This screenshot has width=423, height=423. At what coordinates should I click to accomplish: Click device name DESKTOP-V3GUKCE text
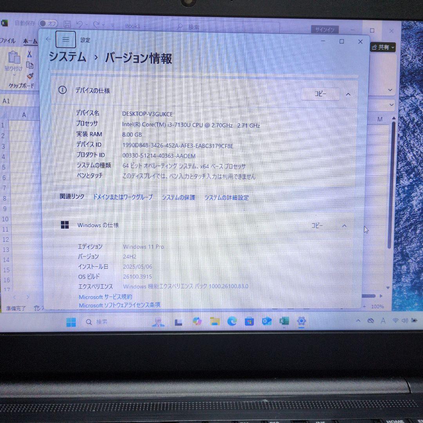pyautogui.click(x=147, y=114)
